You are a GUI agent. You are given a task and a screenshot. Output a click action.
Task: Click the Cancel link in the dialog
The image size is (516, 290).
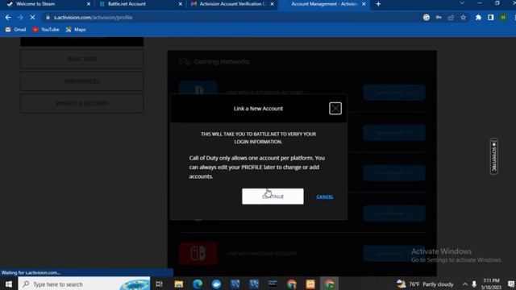[324, 197]
